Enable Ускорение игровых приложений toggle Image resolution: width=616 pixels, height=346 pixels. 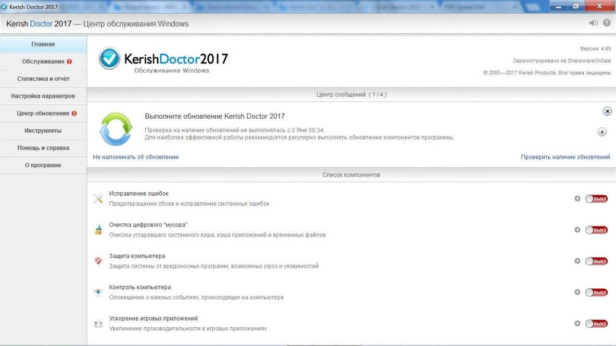click(597, 324)
